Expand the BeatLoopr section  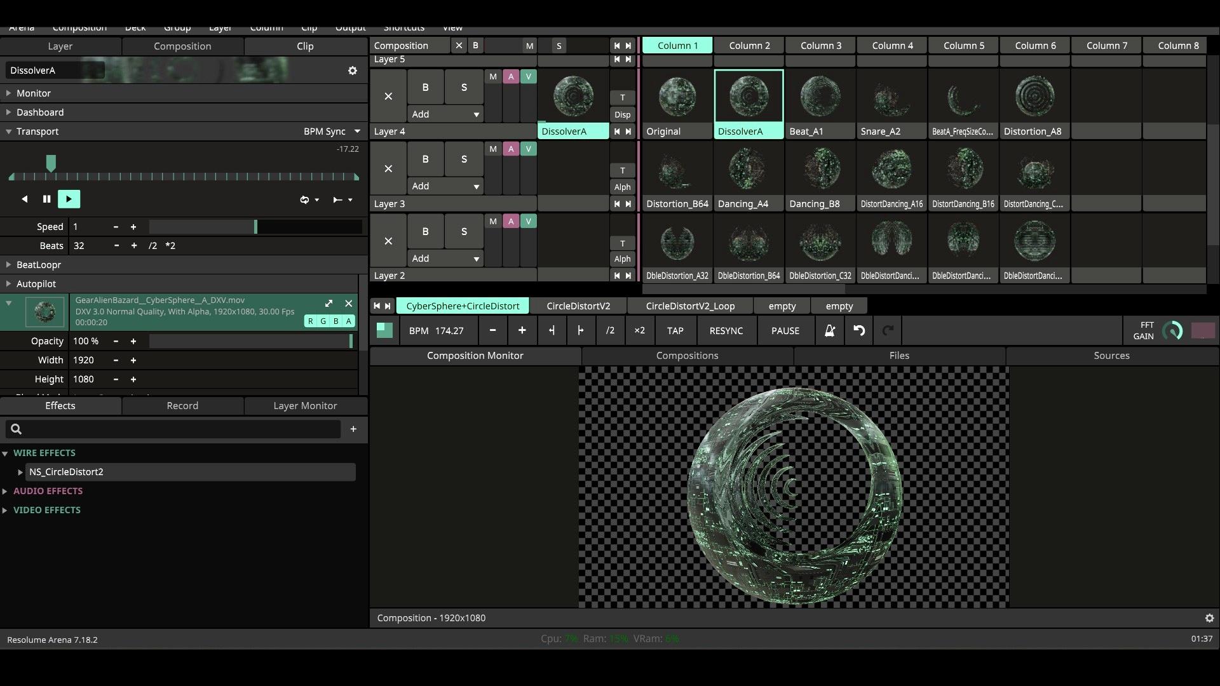9,265
